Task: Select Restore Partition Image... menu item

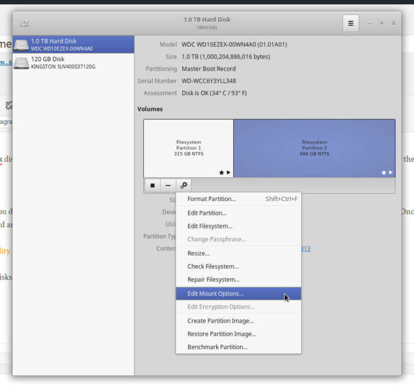Action: pos(222,334)
